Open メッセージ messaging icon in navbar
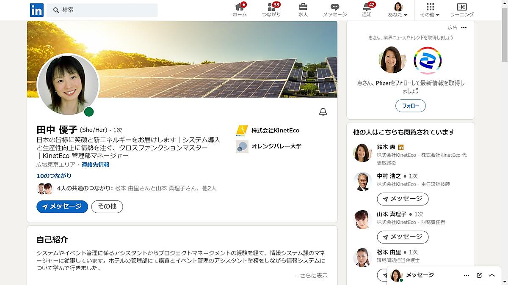The height and width of the screenshot is (285, 508). 335,7
